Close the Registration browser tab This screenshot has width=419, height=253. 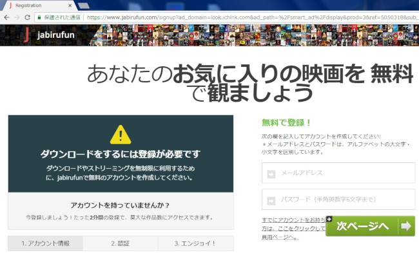click(x=70, y=5)
